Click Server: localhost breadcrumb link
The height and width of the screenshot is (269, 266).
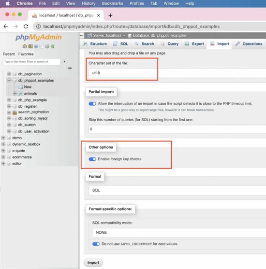(107, 36)
